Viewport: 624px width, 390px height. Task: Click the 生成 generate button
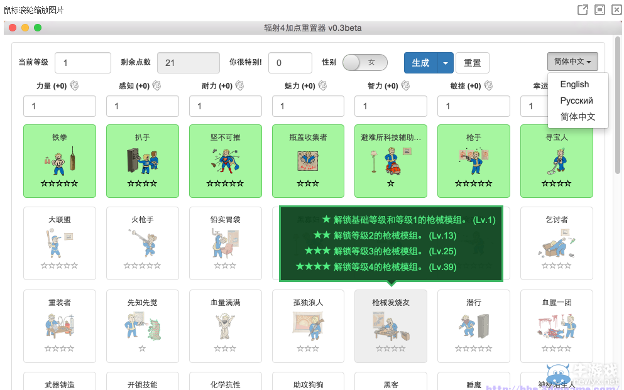pos(421,63)
